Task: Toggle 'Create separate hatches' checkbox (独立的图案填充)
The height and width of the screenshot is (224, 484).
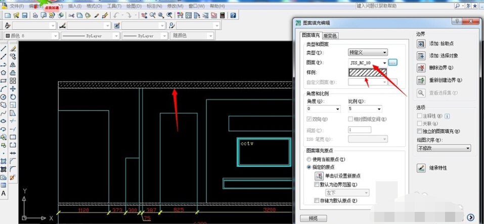Action: 419,131
